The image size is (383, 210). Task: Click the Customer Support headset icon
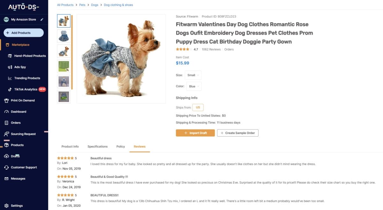click(x=6, y=167)
